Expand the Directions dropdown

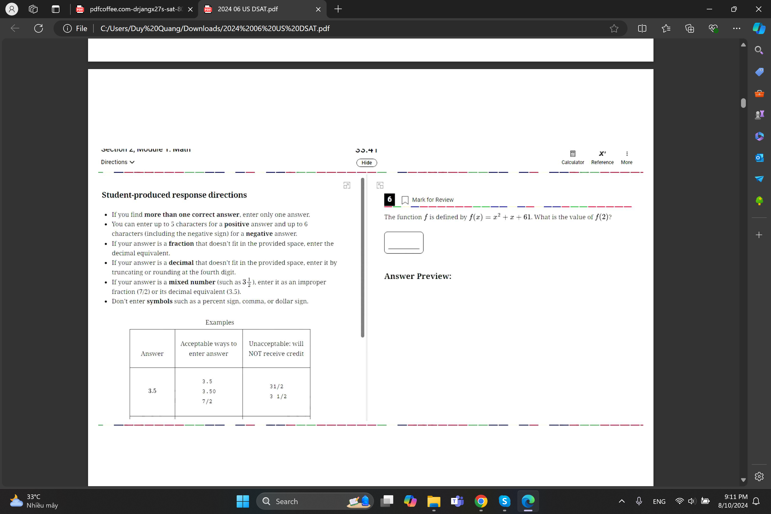[118, 162]
